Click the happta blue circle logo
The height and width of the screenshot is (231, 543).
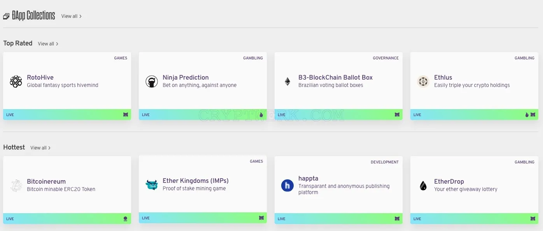pyautogui.click(x=287, y=186)
